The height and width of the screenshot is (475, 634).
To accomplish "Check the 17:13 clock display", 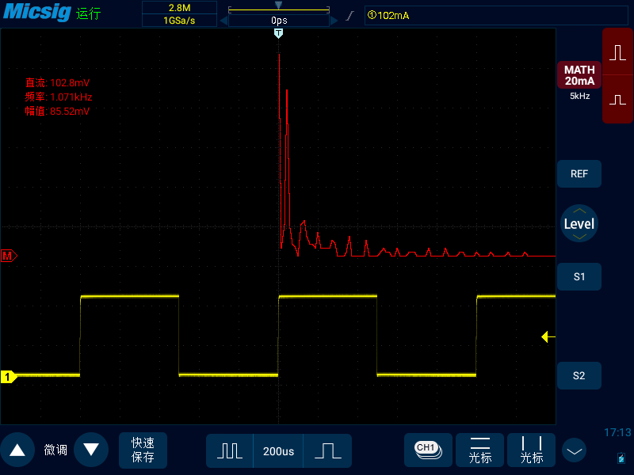I will [617, 432].
